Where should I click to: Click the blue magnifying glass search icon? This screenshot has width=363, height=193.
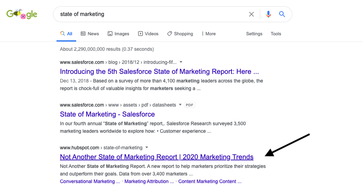[x=282, y=14]
